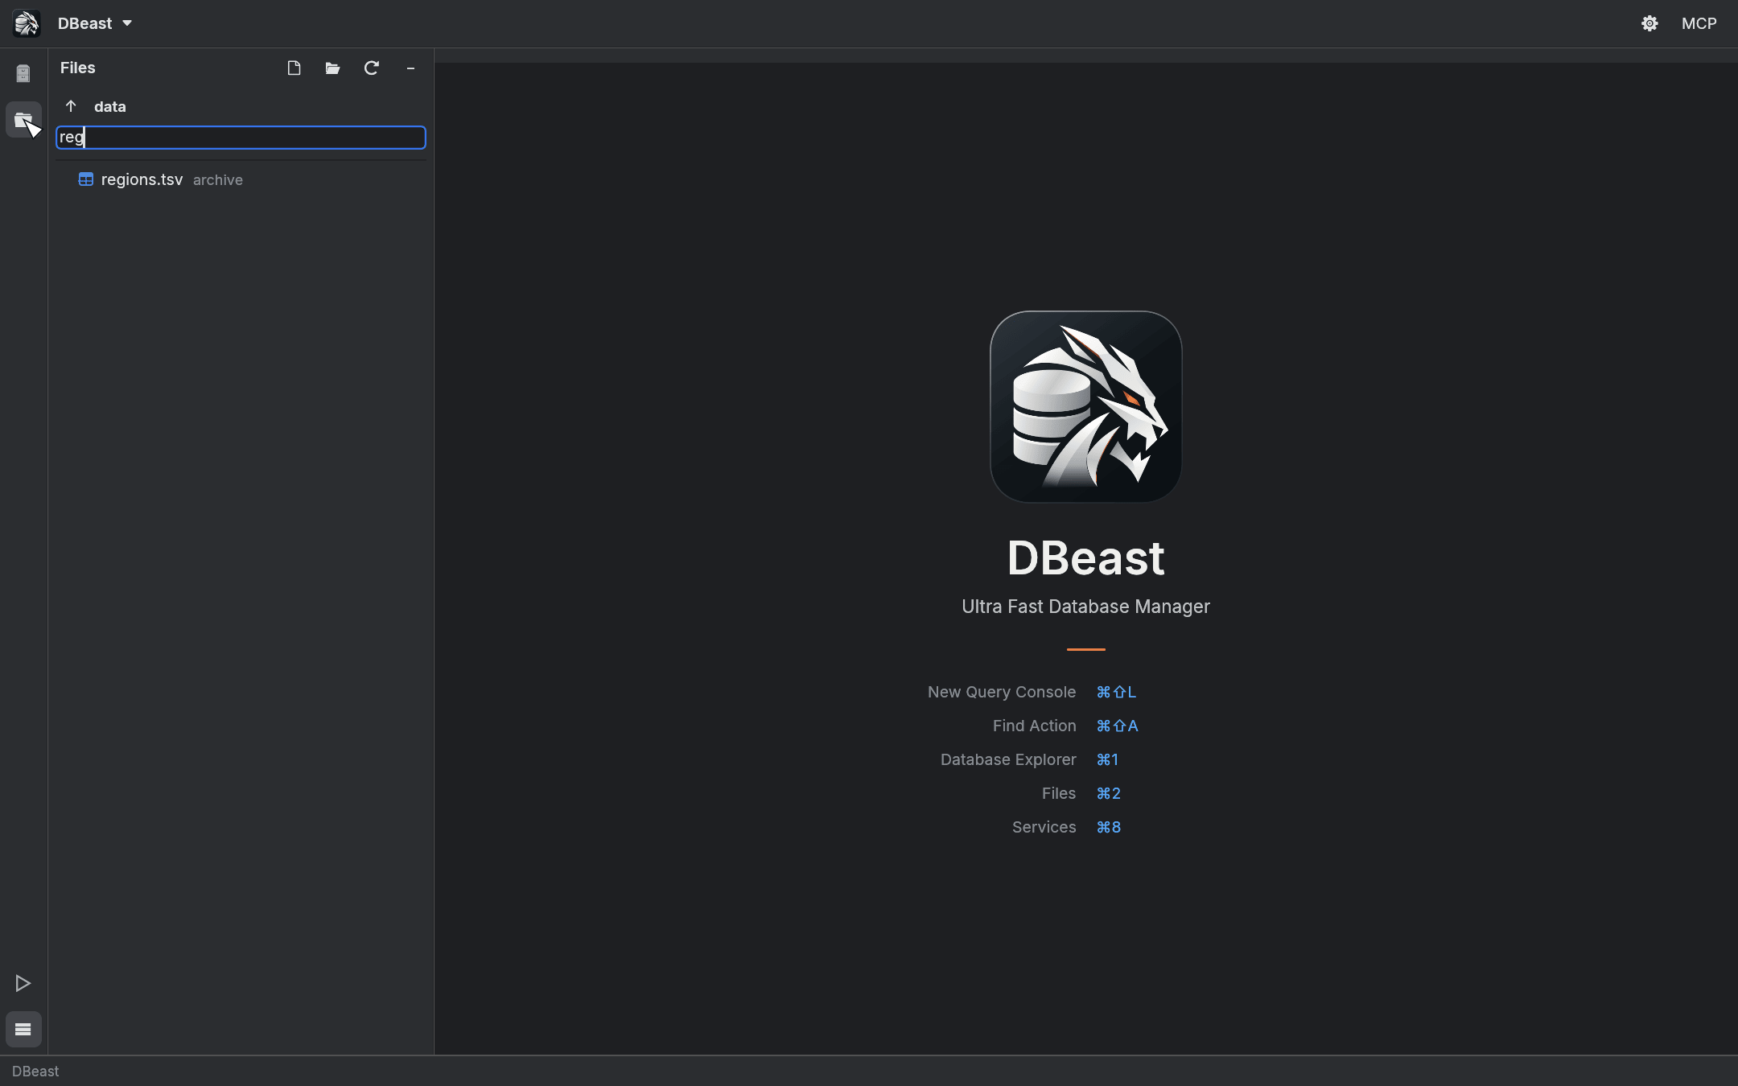This screenshot has height=1086, width=1738.
Task: Open settings with the gear icon
Action: (x=1649, y=23)
